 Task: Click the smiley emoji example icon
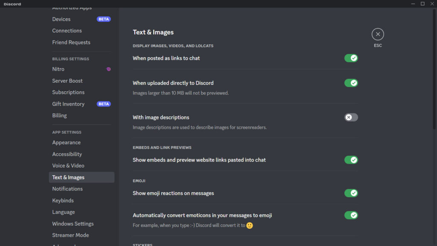250,225
